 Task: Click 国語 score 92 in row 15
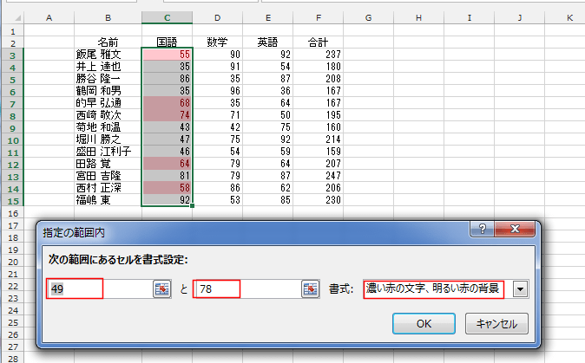tap(168, 200)
